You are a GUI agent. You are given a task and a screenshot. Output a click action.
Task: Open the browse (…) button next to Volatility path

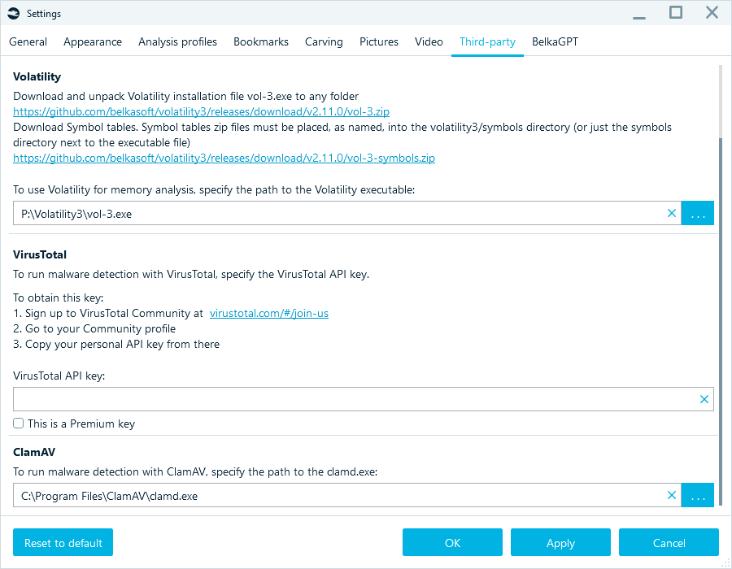click(697, 213)
